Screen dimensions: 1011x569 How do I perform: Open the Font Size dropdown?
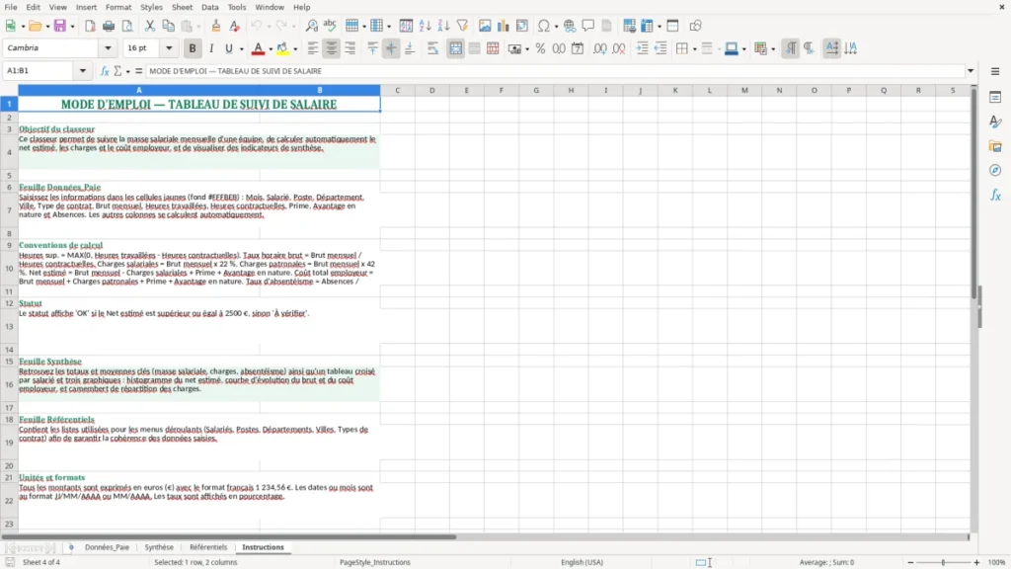(169, 47)
